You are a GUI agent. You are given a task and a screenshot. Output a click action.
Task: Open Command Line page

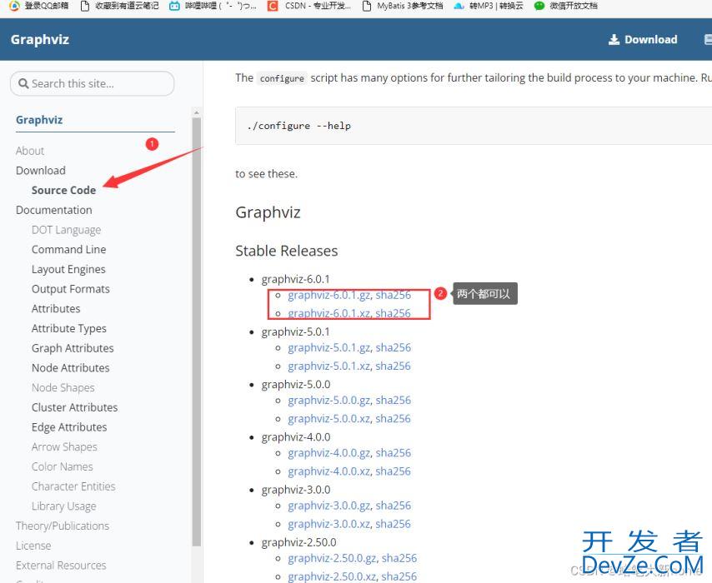tap(69, 250)
